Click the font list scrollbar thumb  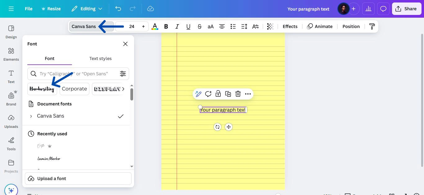(132, 94)
